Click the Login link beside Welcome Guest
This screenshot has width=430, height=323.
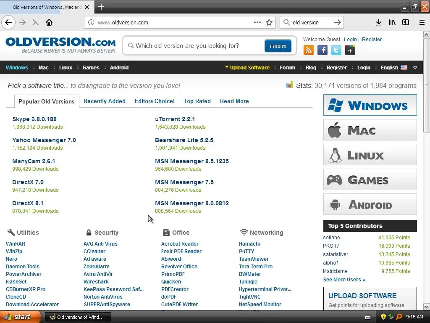click(350, 40)
